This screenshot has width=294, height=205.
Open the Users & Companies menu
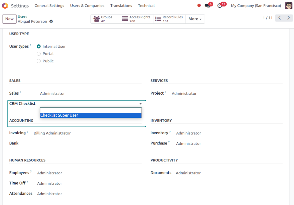pos(87,6)
